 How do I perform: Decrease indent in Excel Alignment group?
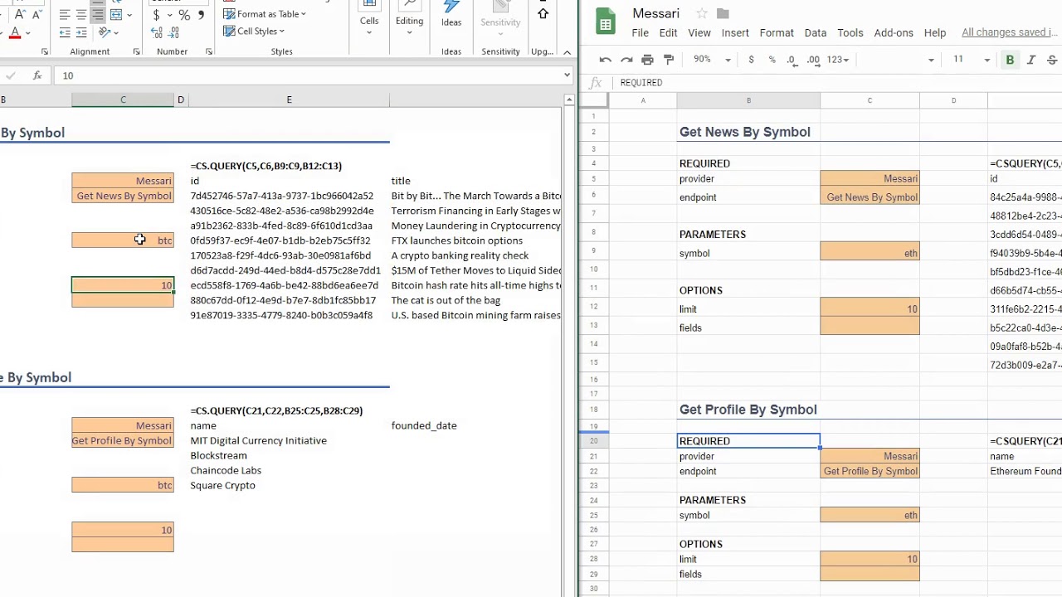pos(65,32)
